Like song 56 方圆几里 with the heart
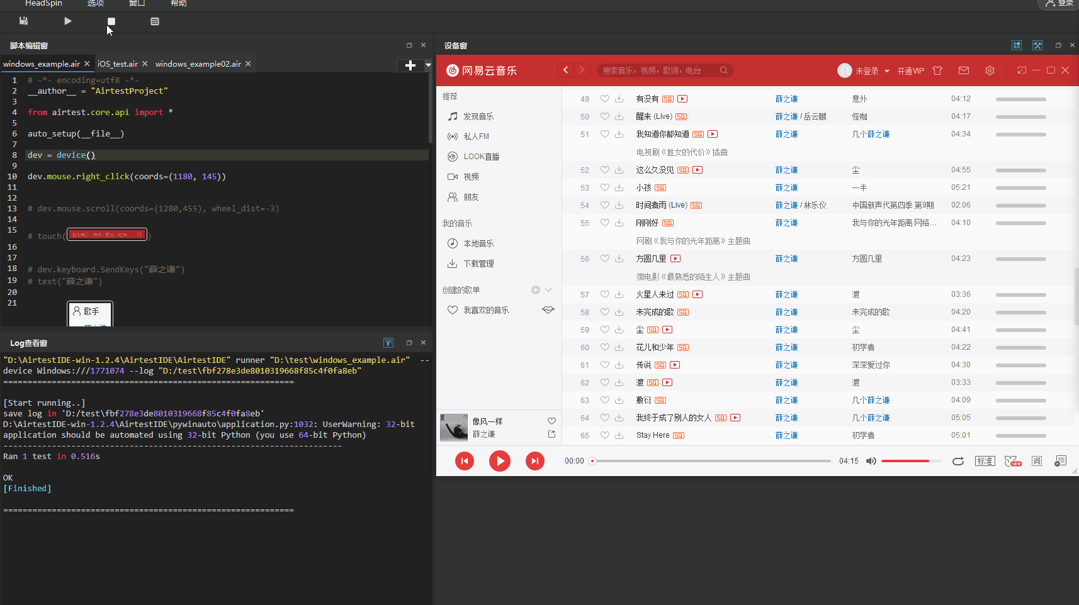Viewport: 1079px width, 605px height. click(x=605, y=258)
